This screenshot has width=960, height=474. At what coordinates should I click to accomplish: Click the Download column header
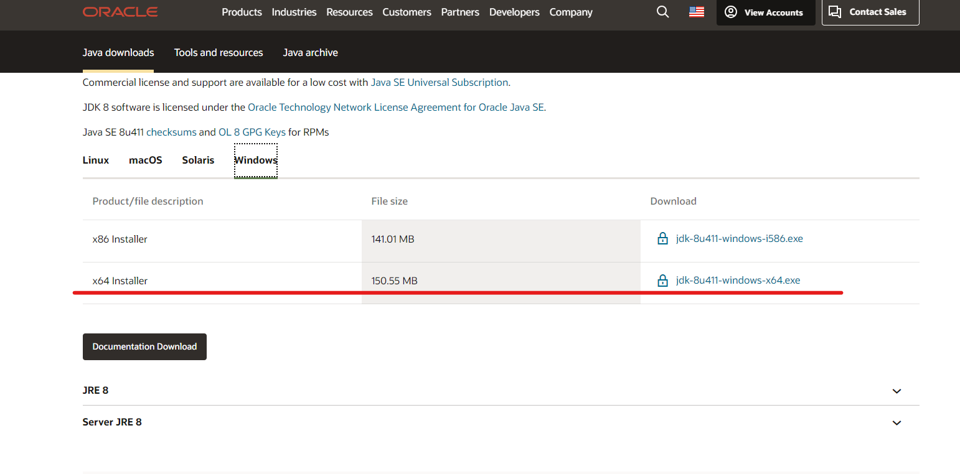[x=674, y=201]
